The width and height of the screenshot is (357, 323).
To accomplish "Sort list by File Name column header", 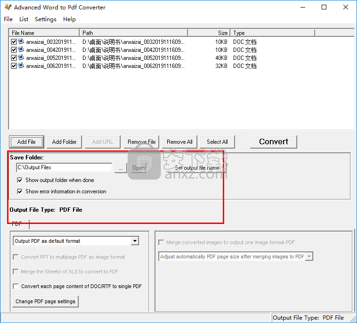I will (44, 33).
